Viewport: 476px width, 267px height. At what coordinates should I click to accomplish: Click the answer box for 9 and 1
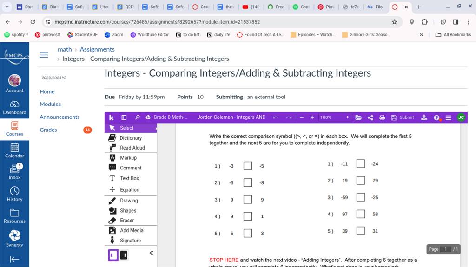click(x=248, y=216)
